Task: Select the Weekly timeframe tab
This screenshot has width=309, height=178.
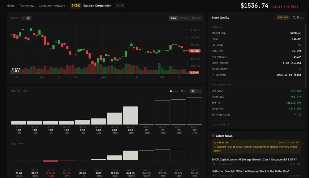Action: 184,18
